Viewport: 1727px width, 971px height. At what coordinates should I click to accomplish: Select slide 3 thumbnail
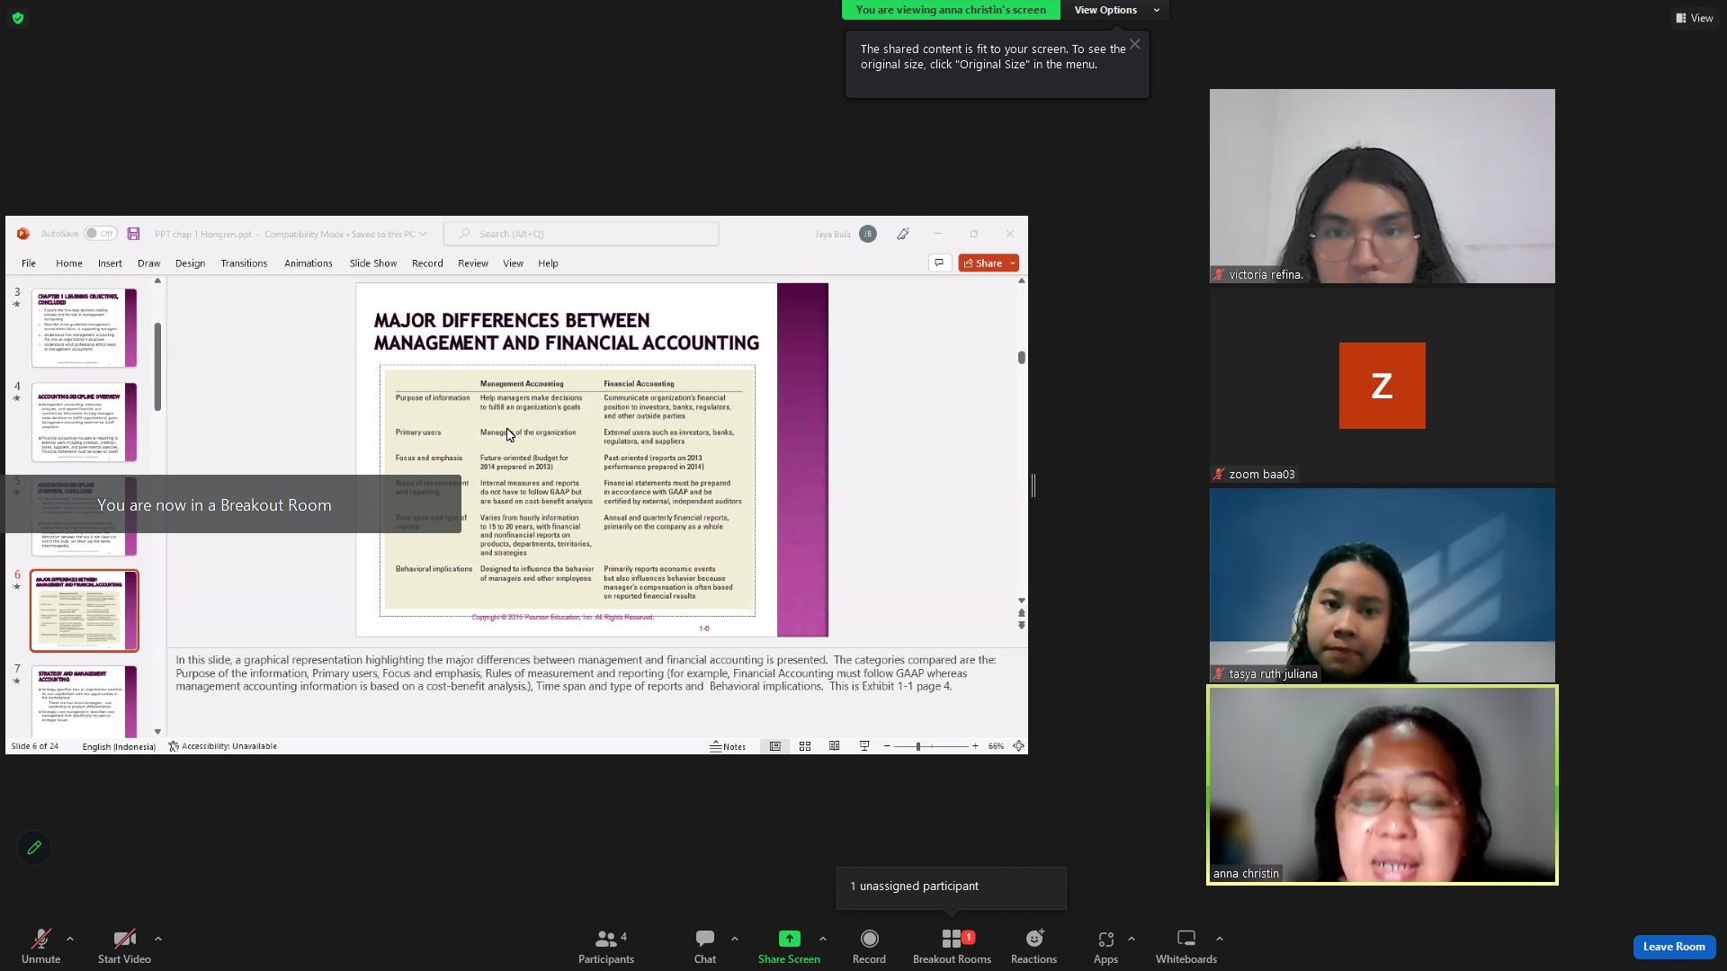click(85, 327)
